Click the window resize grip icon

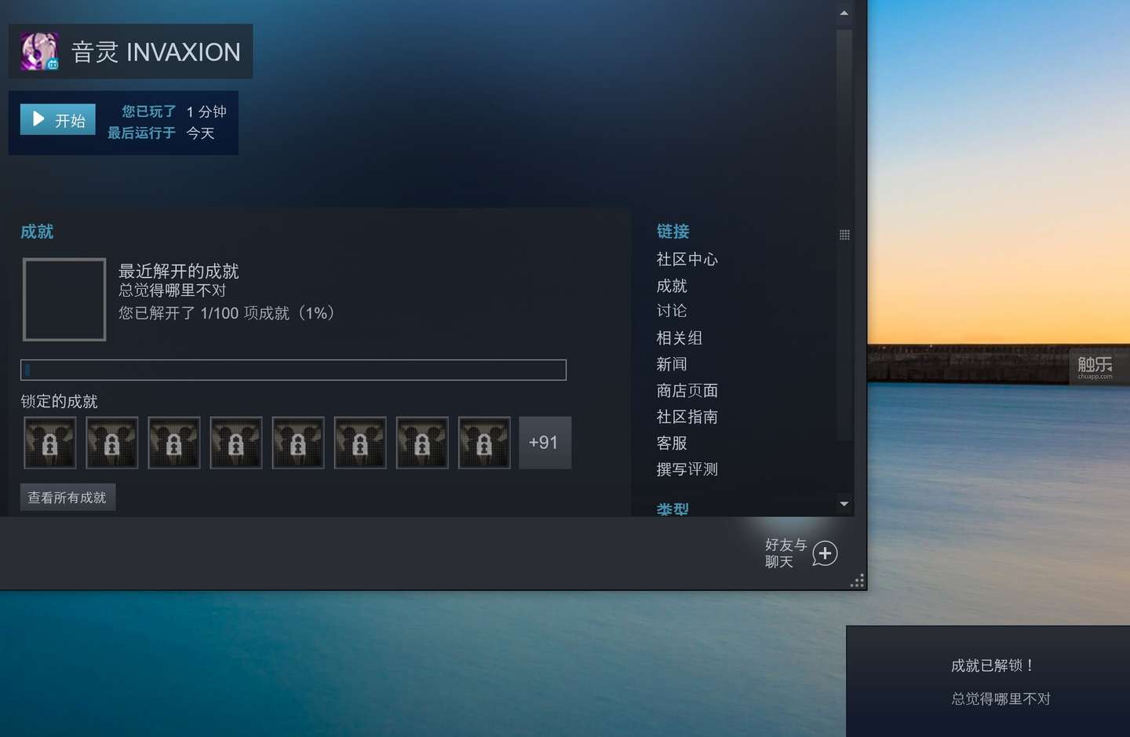(858, 581)
